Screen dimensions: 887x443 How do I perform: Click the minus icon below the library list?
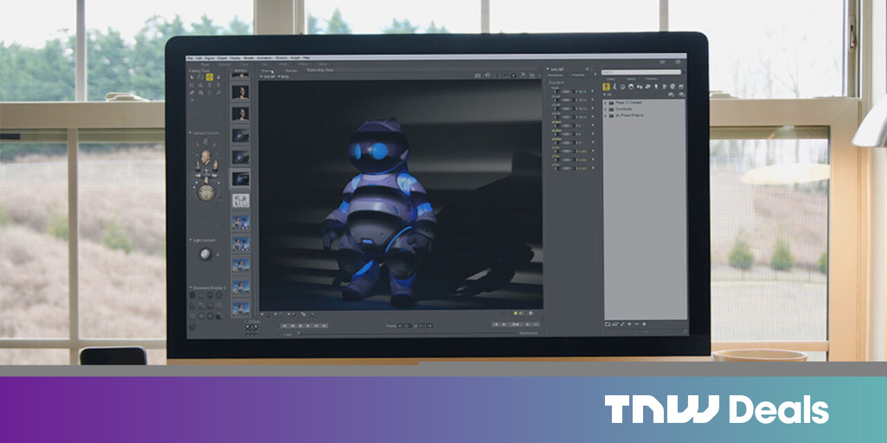tap(636, 324)
